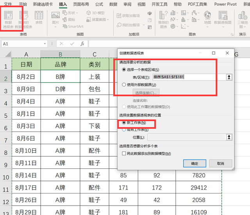
Task: Click cell containing 8月9日
Action: pyautogui.click(x=26, y=89)
